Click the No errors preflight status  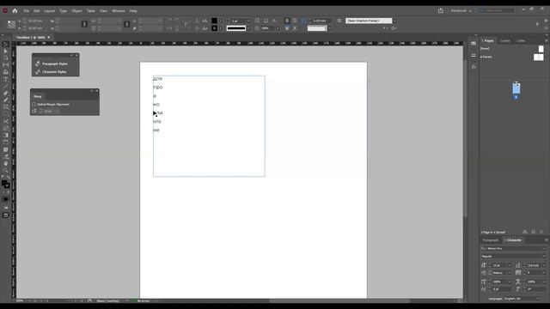144,300
